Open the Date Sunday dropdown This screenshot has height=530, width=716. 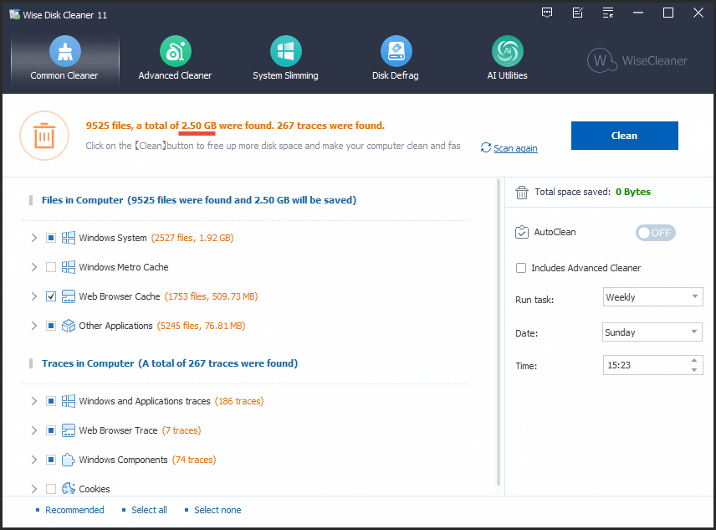pos(652,332)
